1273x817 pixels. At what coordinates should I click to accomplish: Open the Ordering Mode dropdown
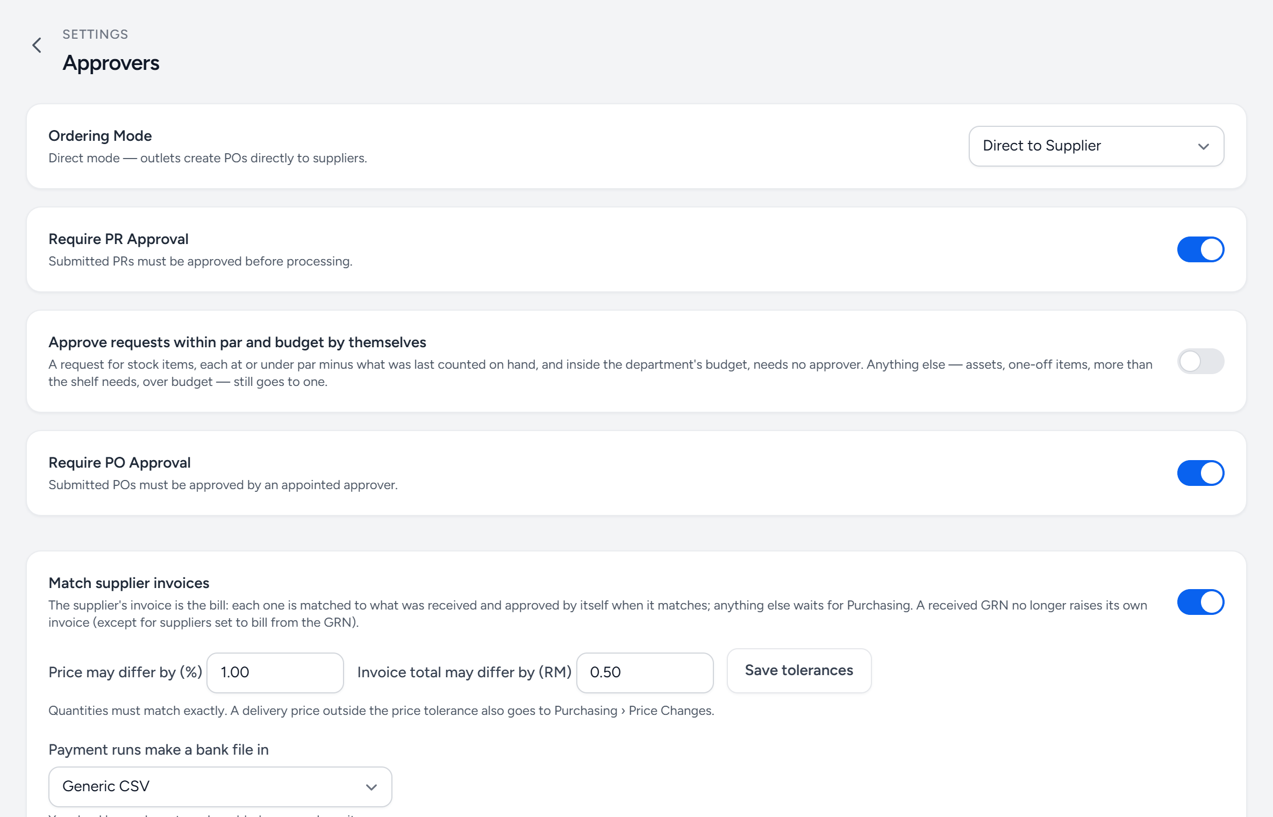(1096, 146)
